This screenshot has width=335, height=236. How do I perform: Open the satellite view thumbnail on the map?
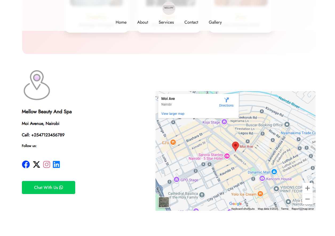[164, 202]
